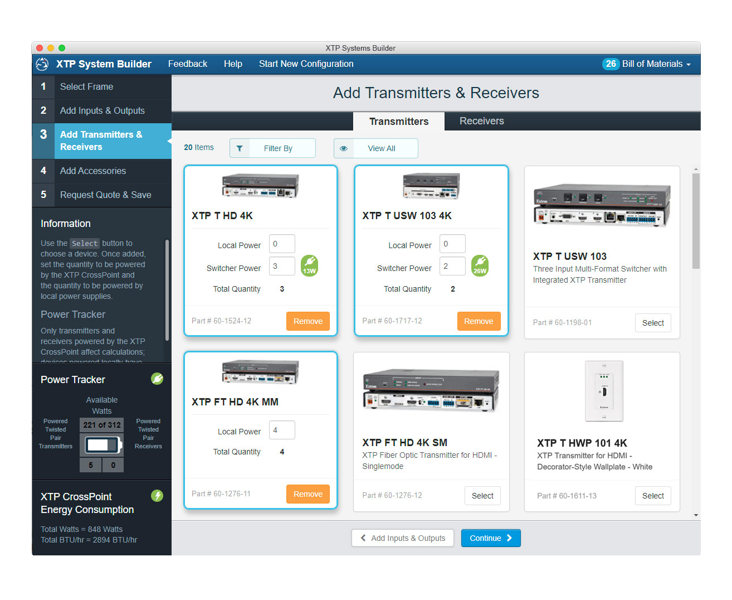
Task: Click the window zoom green button
Action: point(62,48)
